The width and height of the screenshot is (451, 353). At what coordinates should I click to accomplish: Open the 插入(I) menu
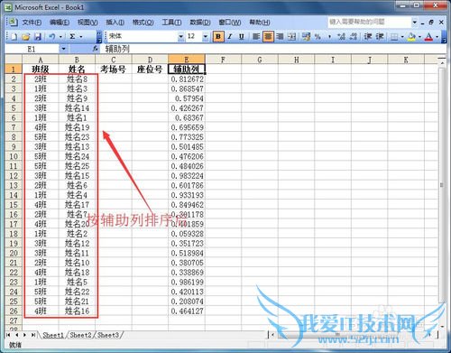click(115, 23)
